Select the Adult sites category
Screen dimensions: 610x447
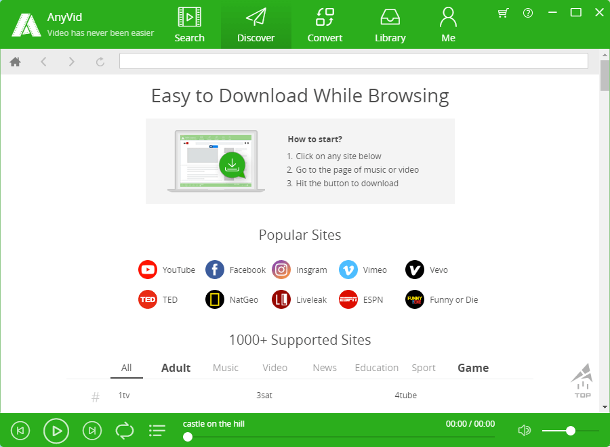(x=176, y=368)
